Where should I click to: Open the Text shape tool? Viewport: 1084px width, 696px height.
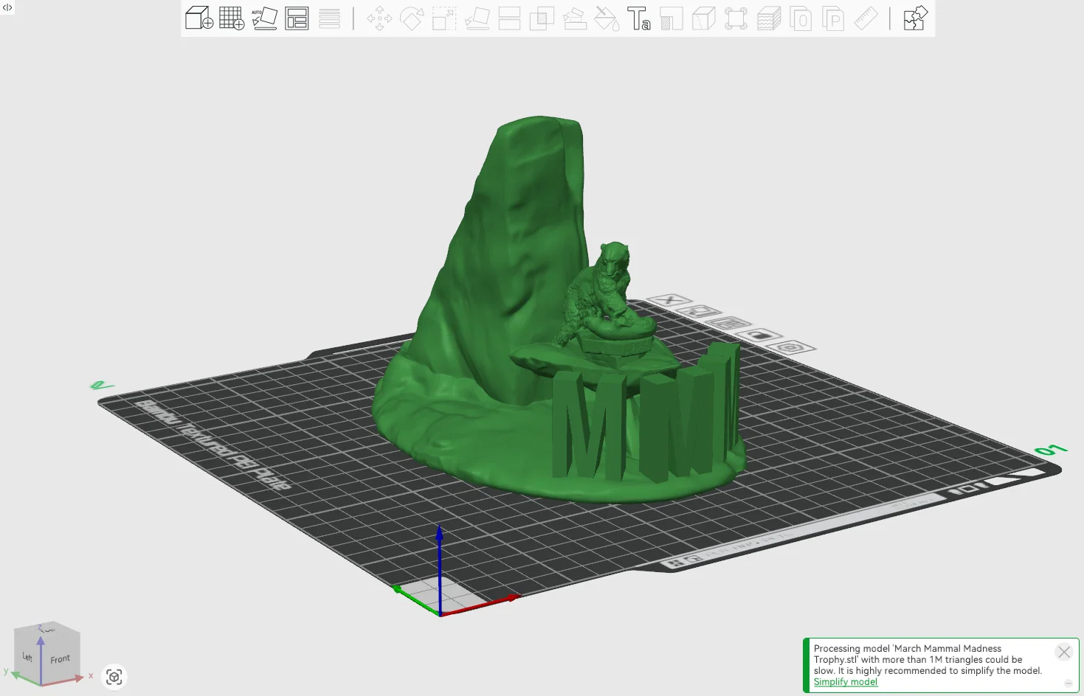point(638,18)
